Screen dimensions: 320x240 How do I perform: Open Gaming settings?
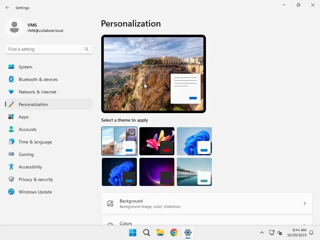pos(48,154)
